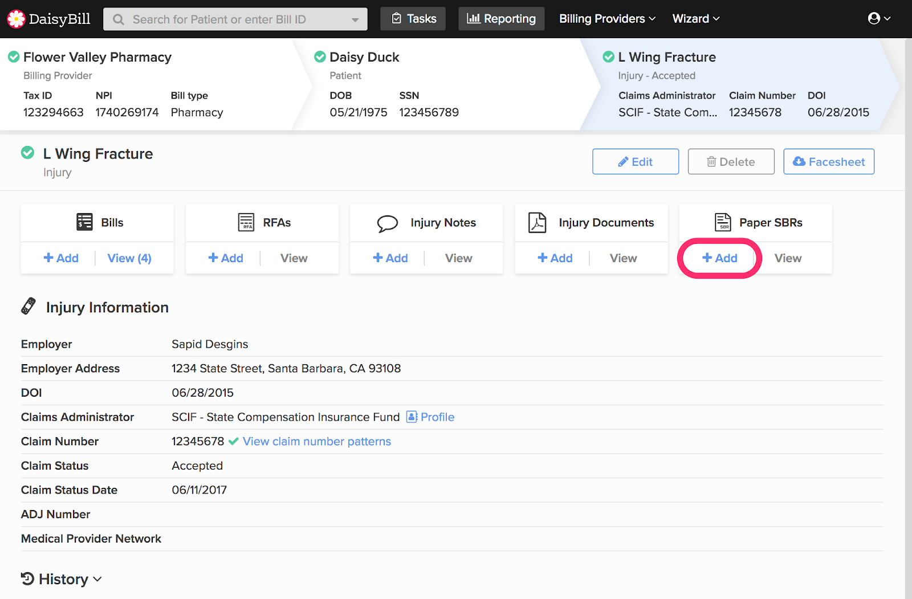912x599 pixels.
Task: Click the Injury Documents PDF icon
Action: (x=537, y=222)
